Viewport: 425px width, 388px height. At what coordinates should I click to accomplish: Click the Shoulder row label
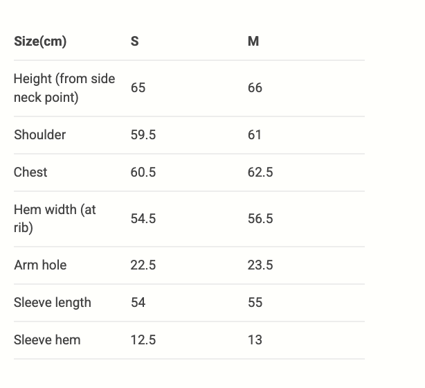[x=39, y=135]
